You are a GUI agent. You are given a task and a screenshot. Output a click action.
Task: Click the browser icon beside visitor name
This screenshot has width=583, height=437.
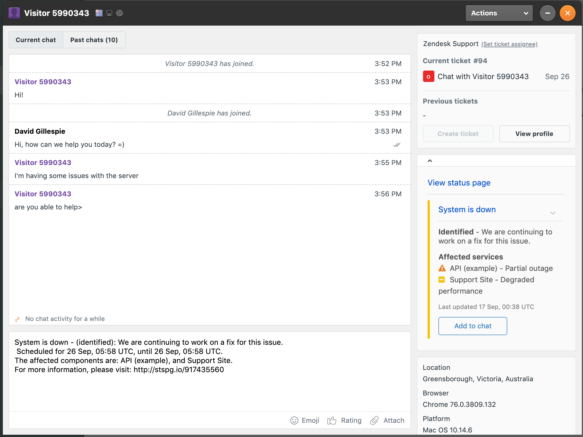click(120, 13)
